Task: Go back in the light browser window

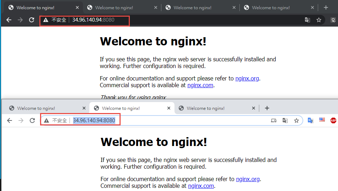Action: (x=10, y=120)
